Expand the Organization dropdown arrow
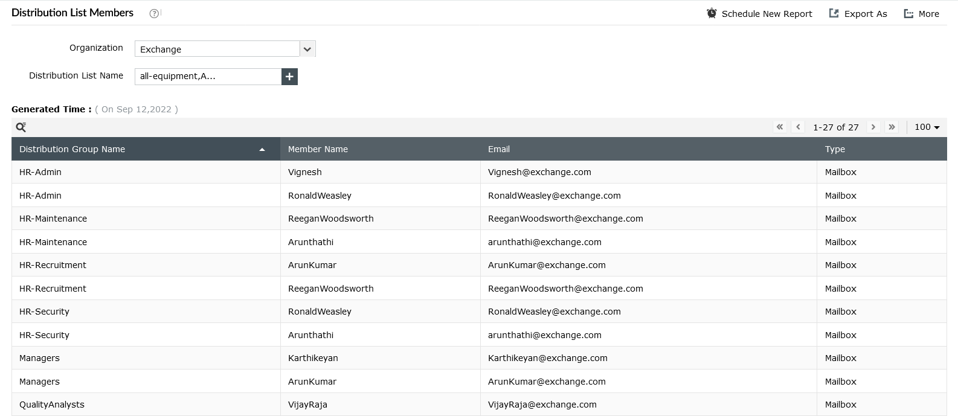 (307, 49)
